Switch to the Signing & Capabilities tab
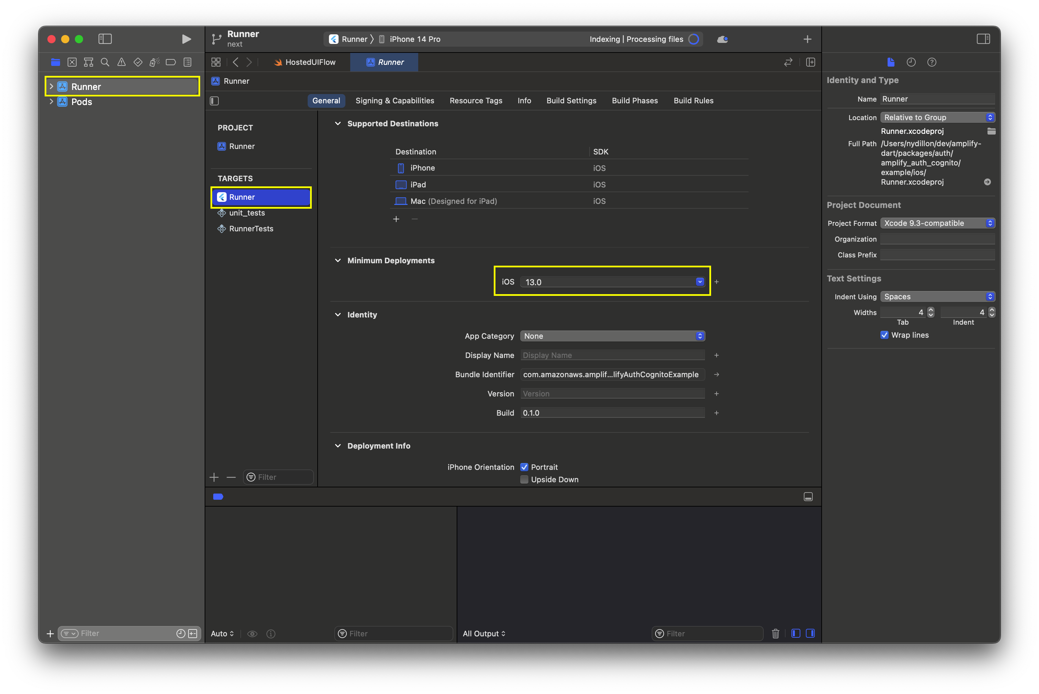 point(395,101)
